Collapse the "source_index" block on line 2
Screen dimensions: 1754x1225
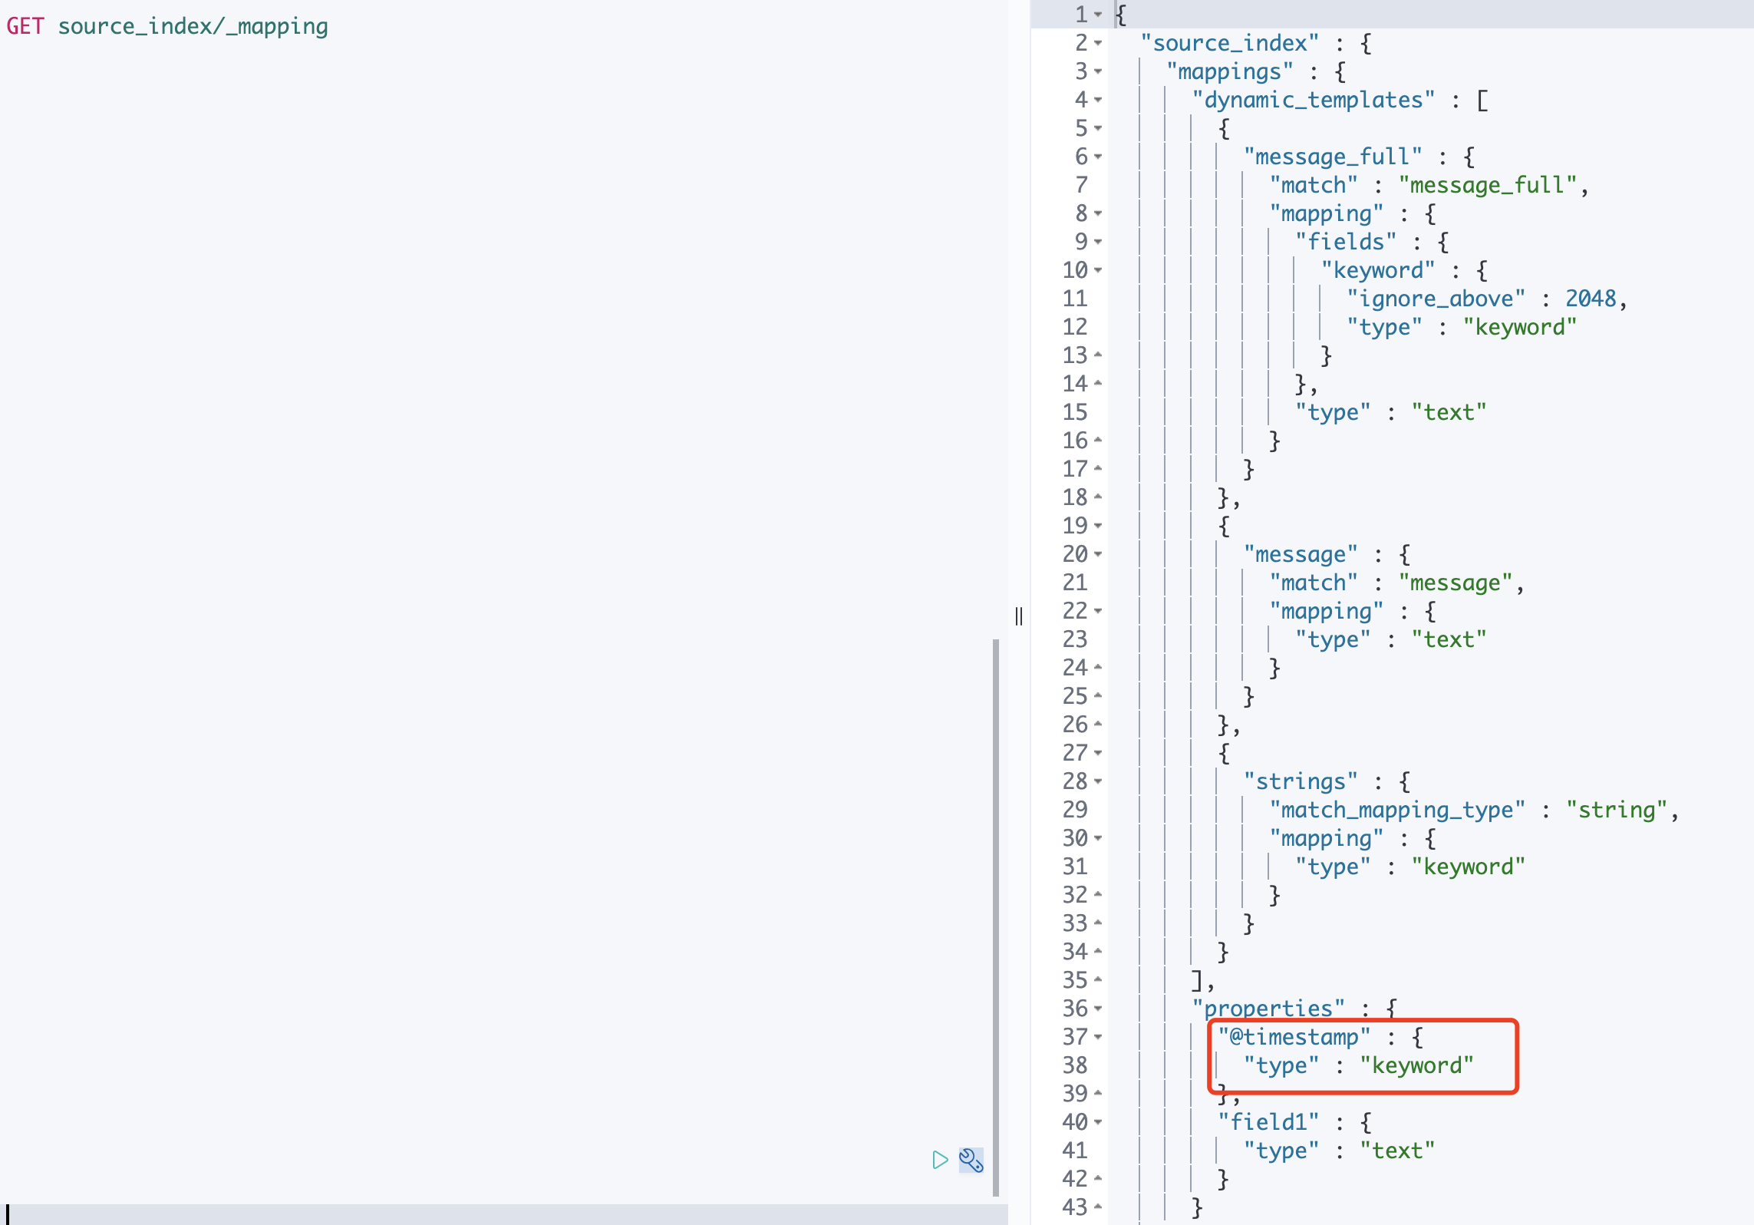click(1098, 43)
